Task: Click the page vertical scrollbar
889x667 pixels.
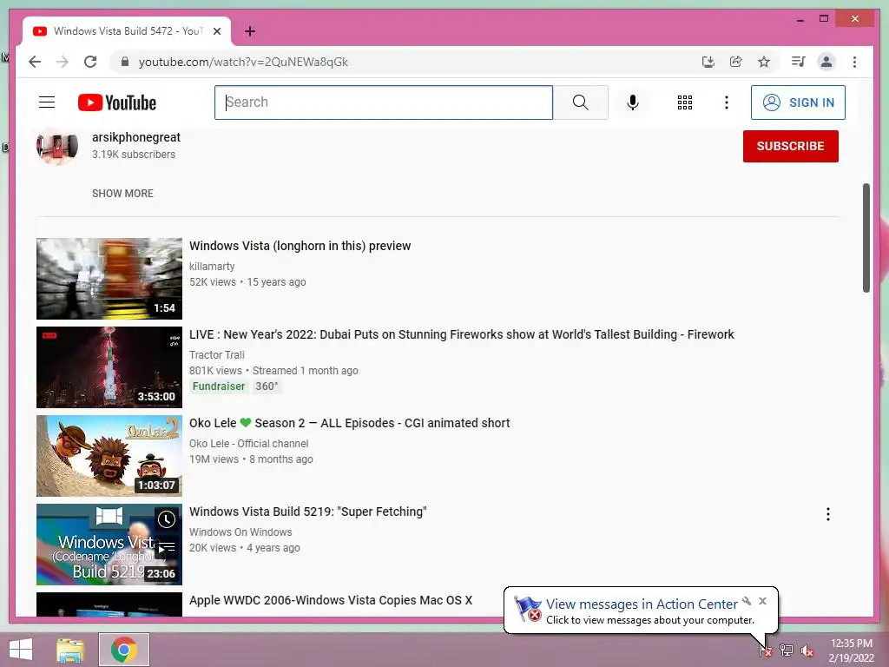Action: (866, 238)
